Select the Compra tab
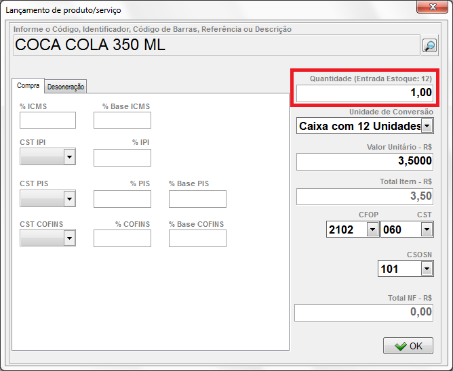This screenshot has width=453, height=371. tap(28, 86)
